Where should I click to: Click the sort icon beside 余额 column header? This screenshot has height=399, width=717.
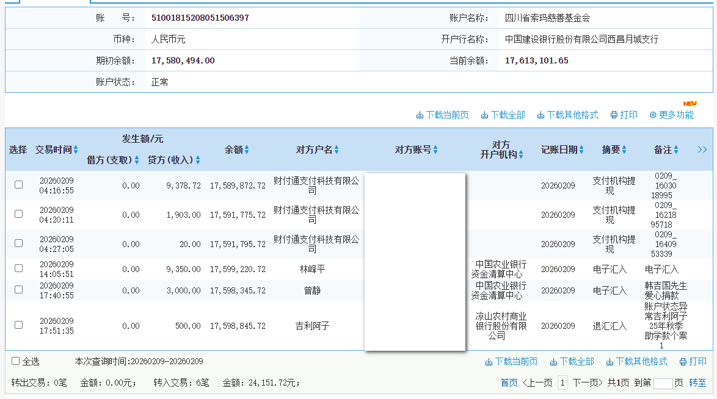(x=248, y=149)
